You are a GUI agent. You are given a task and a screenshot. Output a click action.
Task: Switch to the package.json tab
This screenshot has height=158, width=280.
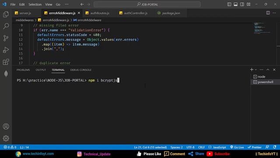point(171,13)
